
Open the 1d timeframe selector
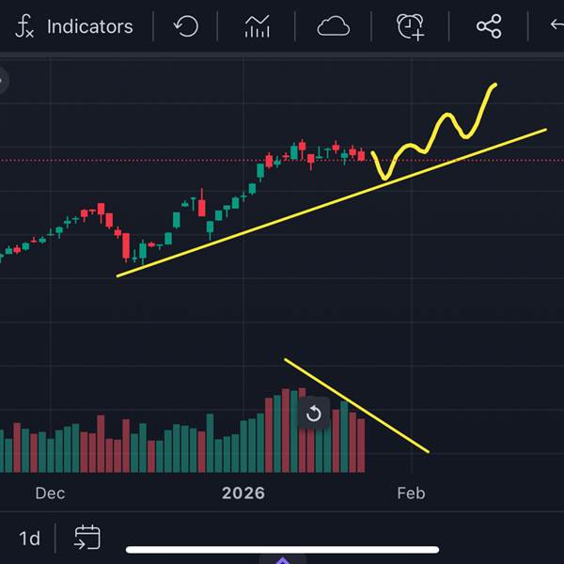[30, 539]
